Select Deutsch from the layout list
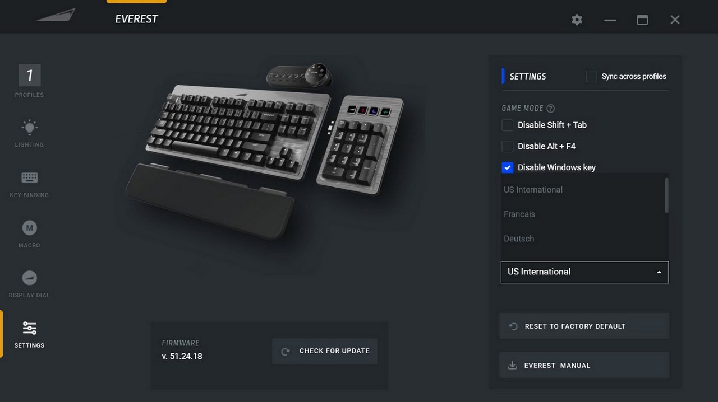Image resolution: width=718 pixels, height=402 pixels. 519,239
